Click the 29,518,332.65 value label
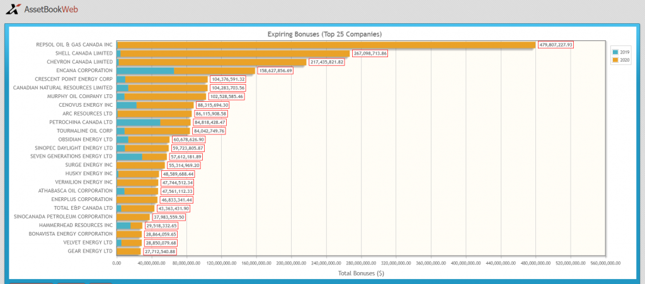The height and width of the screenshot is (284, 645). tap(161, 226)
